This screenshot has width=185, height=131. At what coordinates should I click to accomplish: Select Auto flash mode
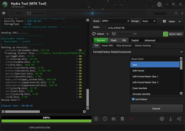point(155,65)
